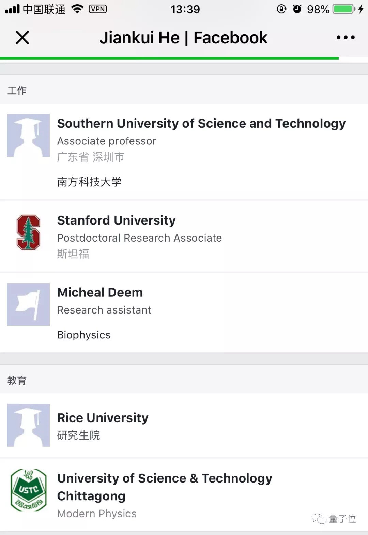Open Southern University of Science and Technology
The image size is (368, 535).
click(x=201, y=124)
